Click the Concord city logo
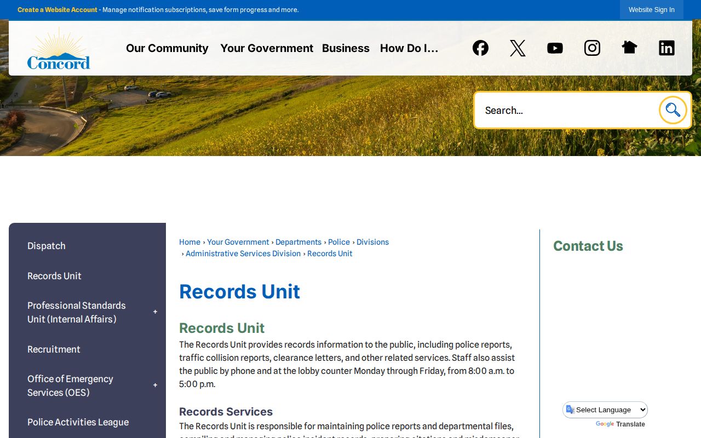701x438 pixels. [x=59, y=49]
